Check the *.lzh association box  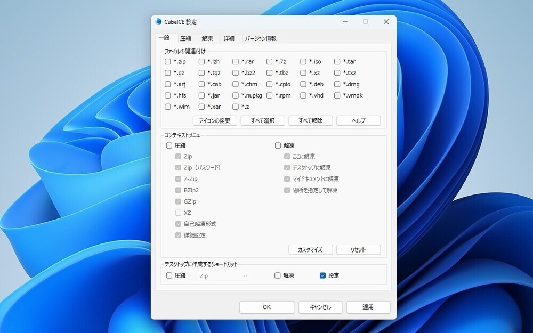tap(201, 61)
